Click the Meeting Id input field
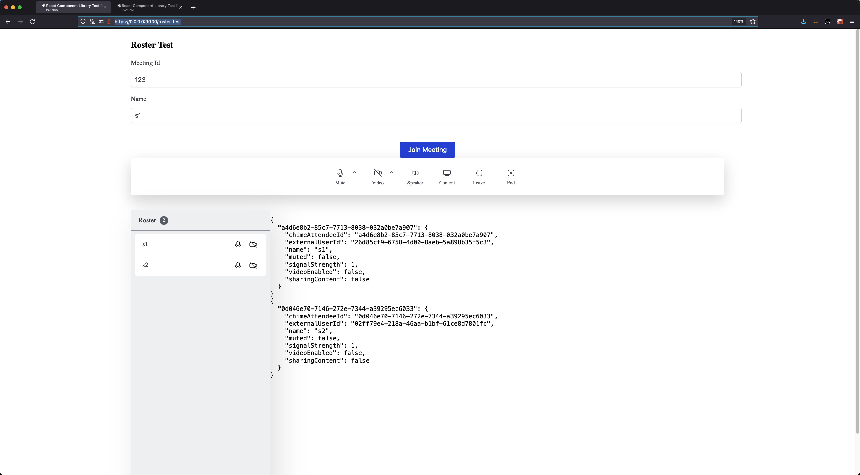The image size is (860, 475). (436, 80)
